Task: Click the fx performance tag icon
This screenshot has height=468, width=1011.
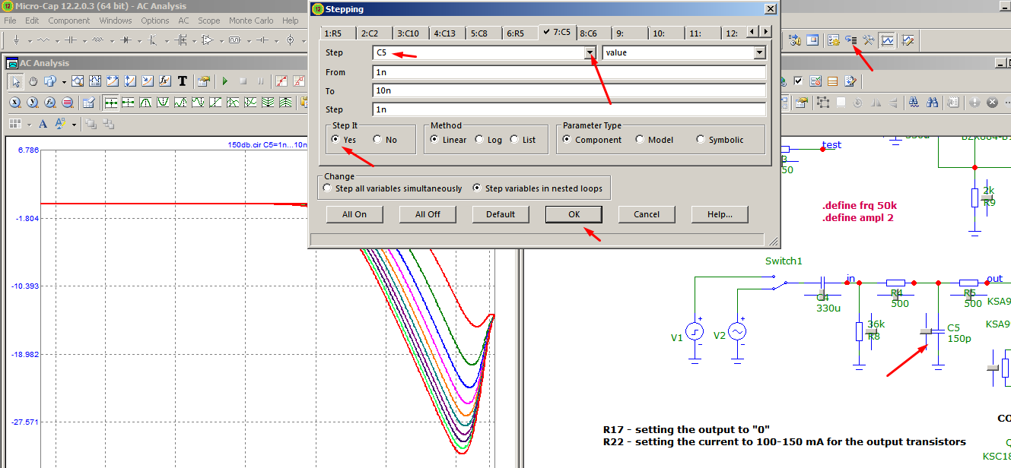Action: click(x=165, y=81)
